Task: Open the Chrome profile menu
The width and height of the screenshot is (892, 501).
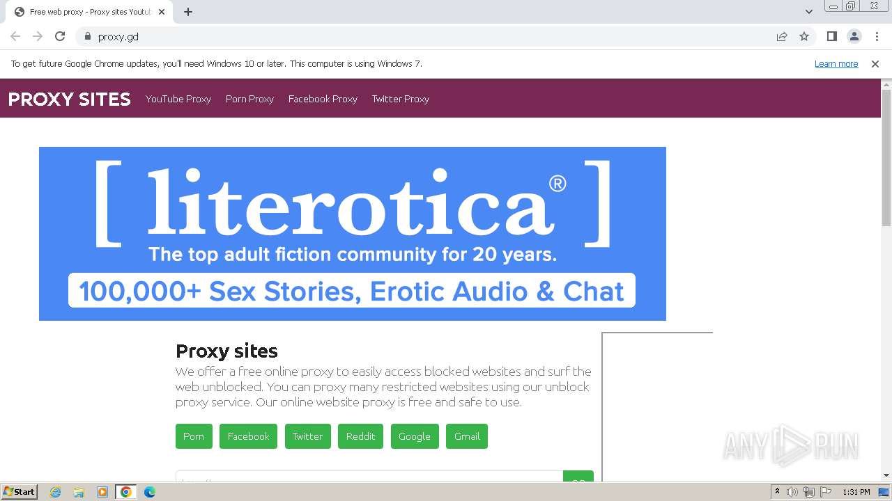Action: pyautogui.click(x=854, y=36)
